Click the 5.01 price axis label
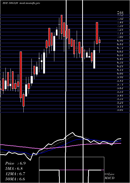 pos(120,110)
